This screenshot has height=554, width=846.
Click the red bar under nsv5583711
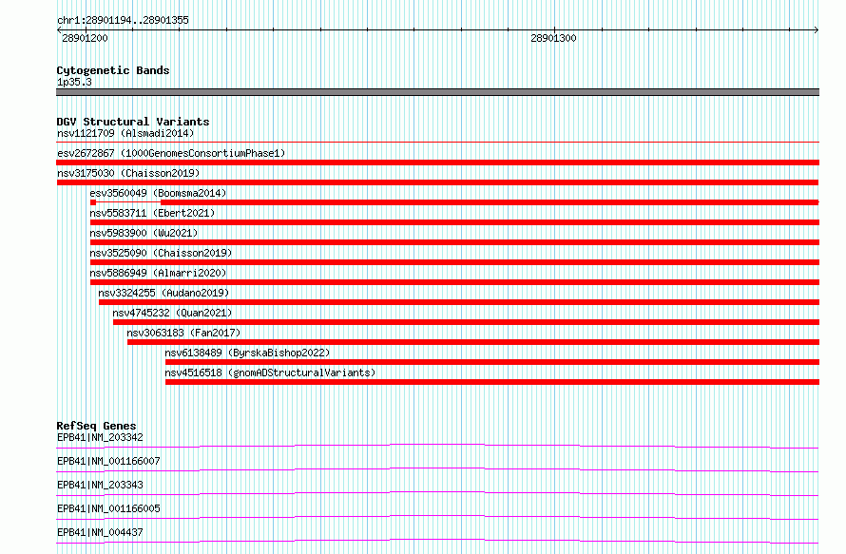454,222
